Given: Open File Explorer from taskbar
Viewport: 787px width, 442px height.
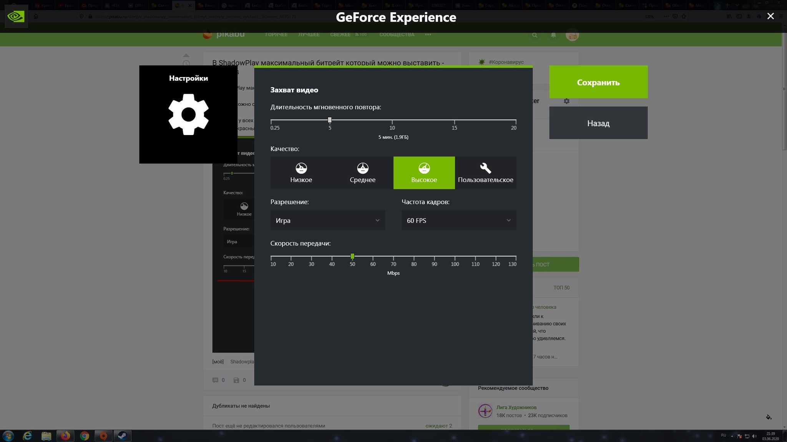Looking at the screenshot, I should coord(46,436).
